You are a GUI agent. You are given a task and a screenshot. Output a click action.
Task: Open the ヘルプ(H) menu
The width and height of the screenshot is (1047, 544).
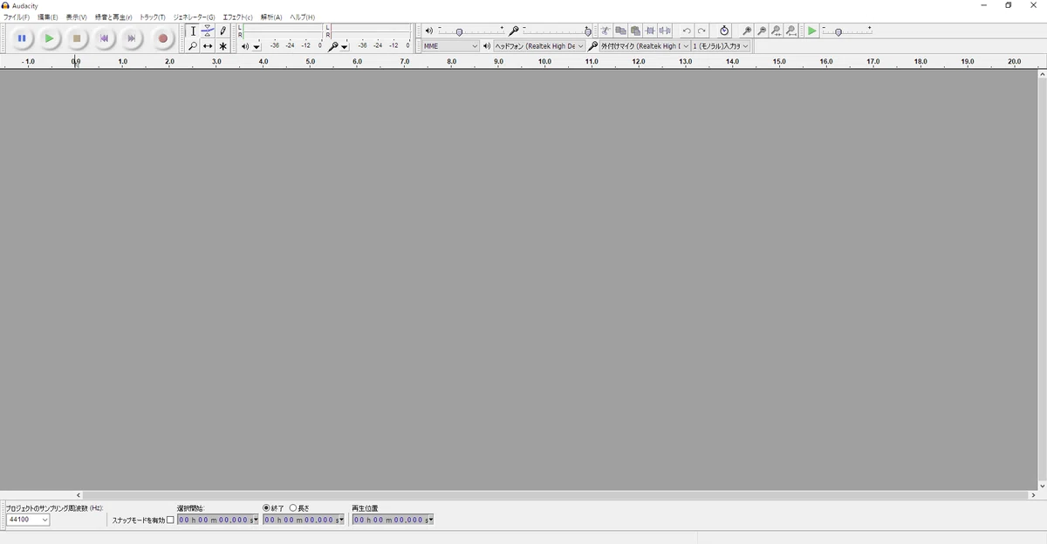pos(302,17)
